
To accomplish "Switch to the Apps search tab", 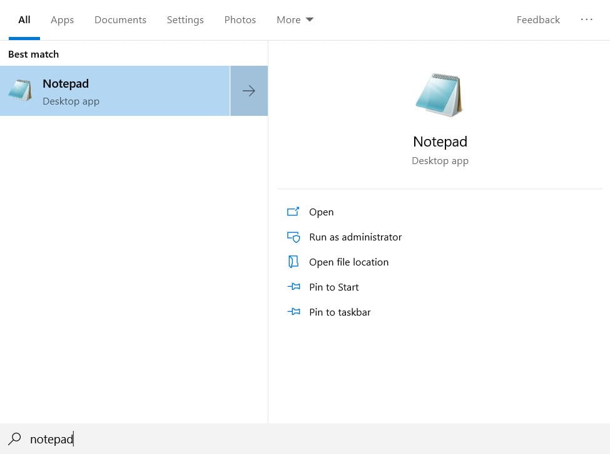I will tap(62, 20).
